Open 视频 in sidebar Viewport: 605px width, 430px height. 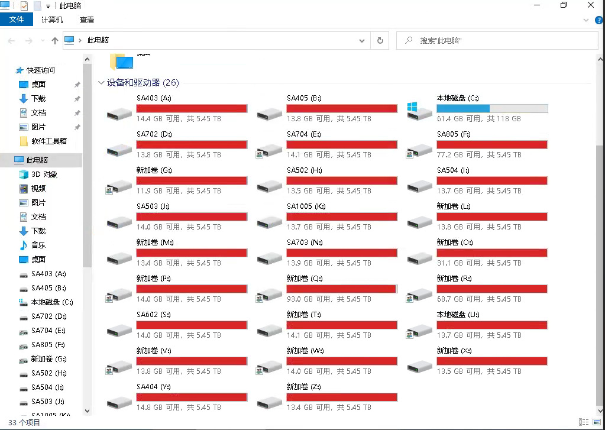tap(38, 188)
